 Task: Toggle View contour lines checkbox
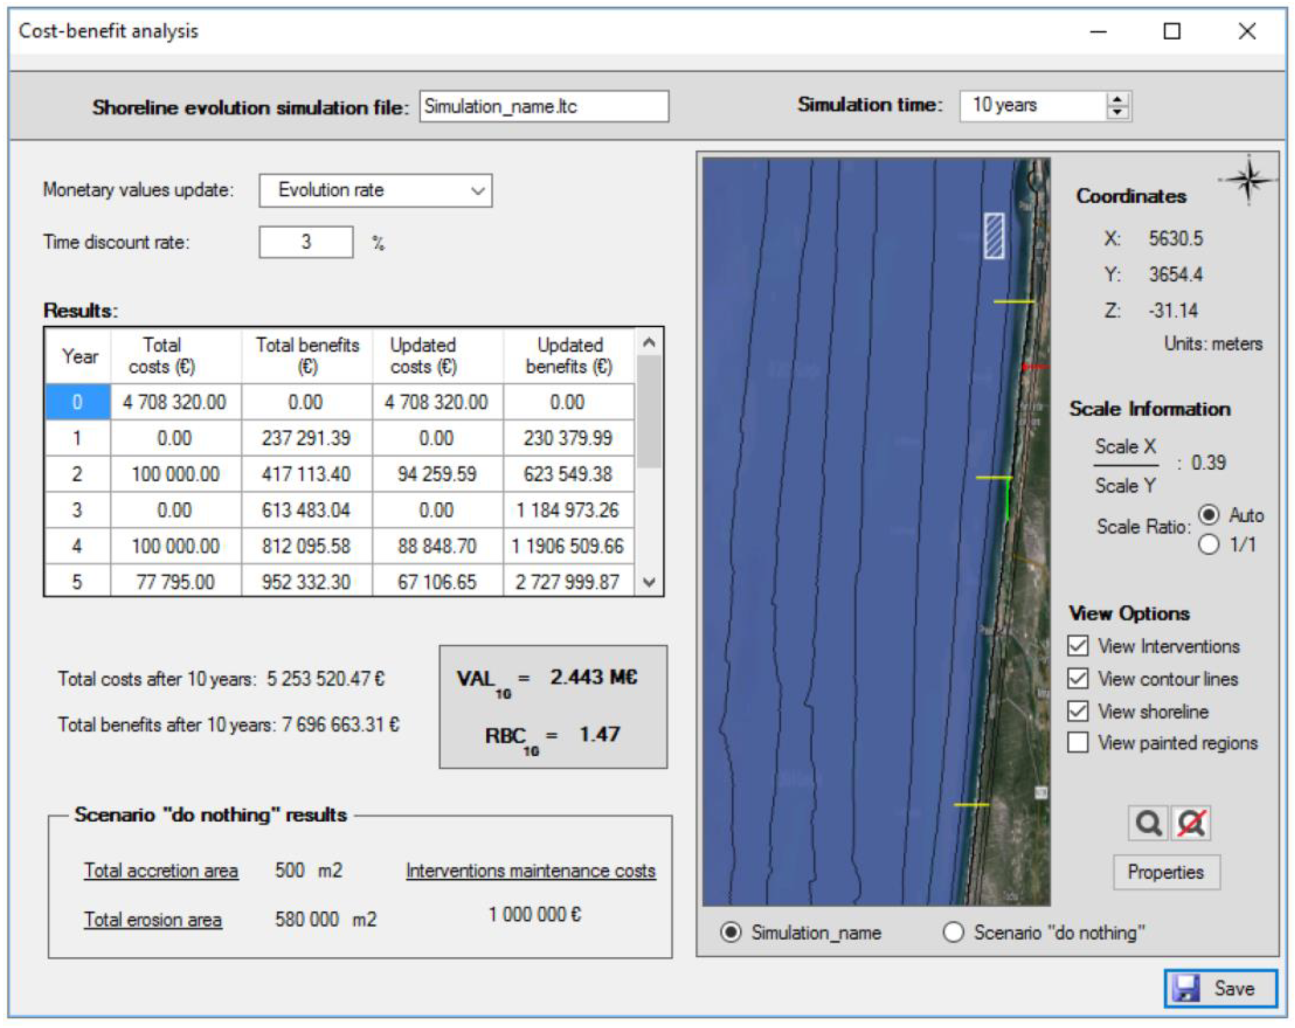(1078, 678)
